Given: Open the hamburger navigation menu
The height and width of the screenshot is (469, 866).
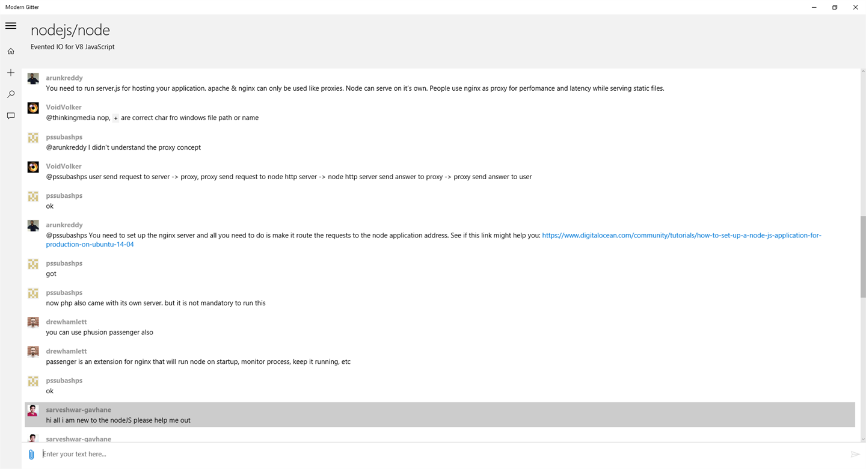Looking at the screenshot, I should 11,26.
